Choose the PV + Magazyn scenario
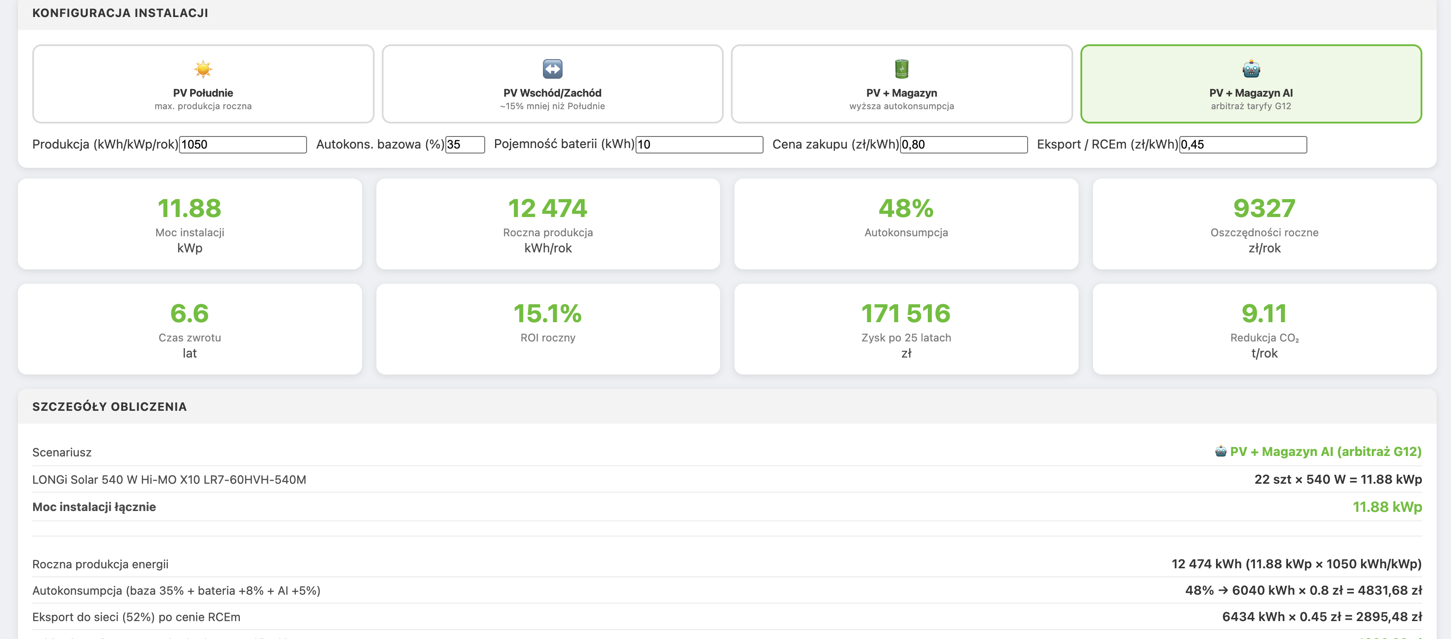Image resolution: width=1451 pixels, height=639 pixels. click(901, 84)
